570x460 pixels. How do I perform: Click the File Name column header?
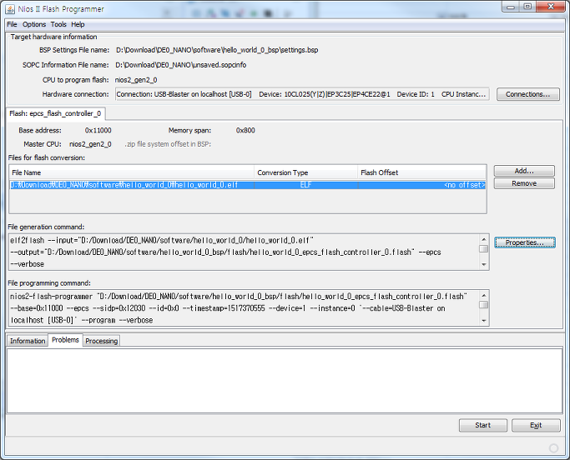point(132,172)
